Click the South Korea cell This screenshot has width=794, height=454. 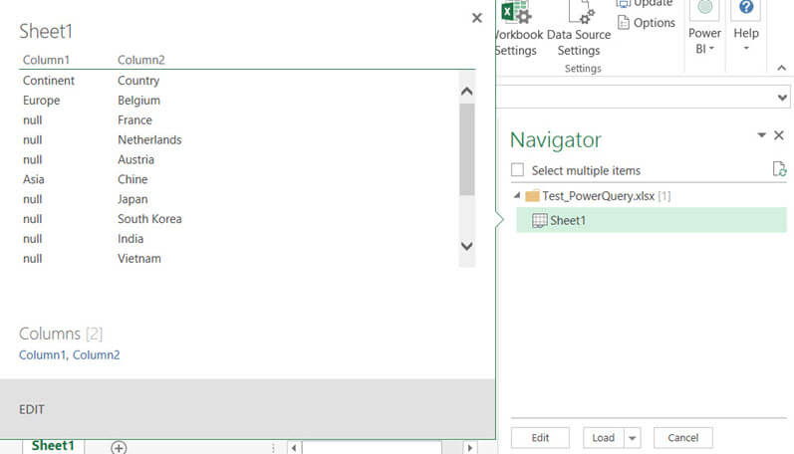pyautogui.click(x=149, y=219)
